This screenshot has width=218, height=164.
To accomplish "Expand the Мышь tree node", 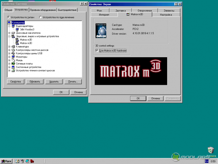I will click(x=9, y=60).
